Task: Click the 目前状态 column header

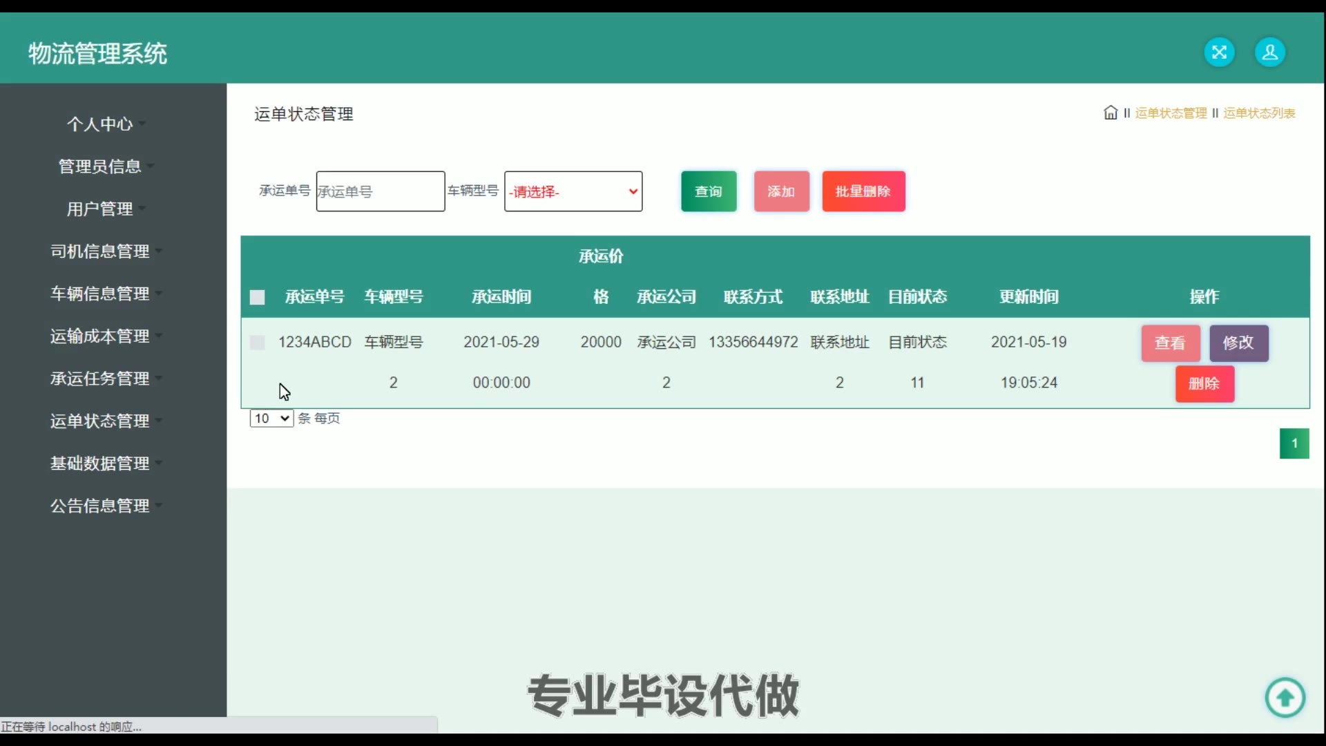Action: click(x=918, y=297)
